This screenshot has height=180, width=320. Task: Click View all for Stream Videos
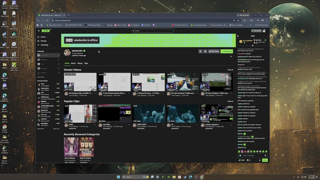(x=230, y=70)
